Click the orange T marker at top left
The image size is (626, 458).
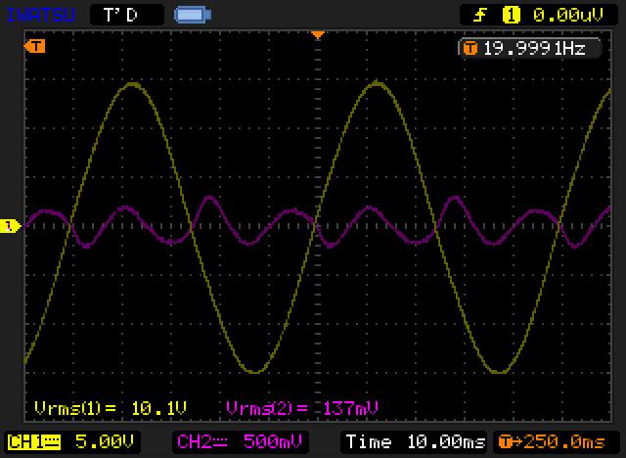pos(36,46)
